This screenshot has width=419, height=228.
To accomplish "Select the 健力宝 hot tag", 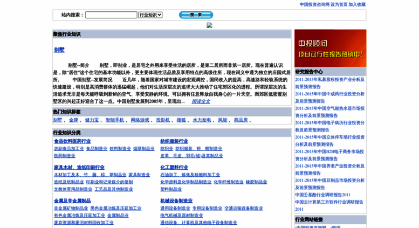I will (x=92, y=120).
